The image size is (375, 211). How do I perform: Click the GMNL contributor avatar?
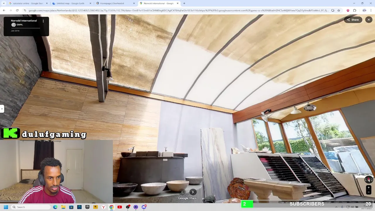coord(13,25)
